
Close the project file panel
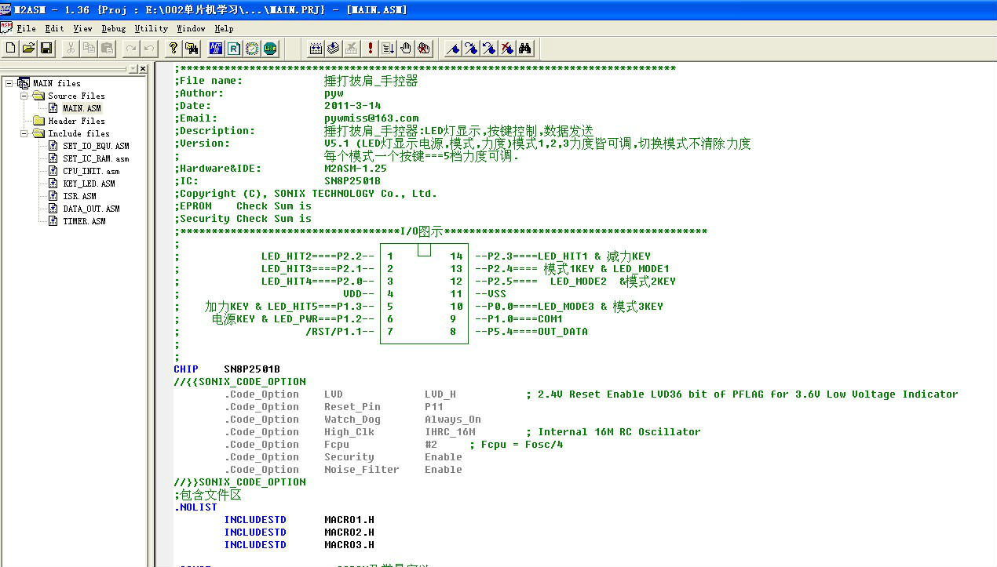[143, 69]
